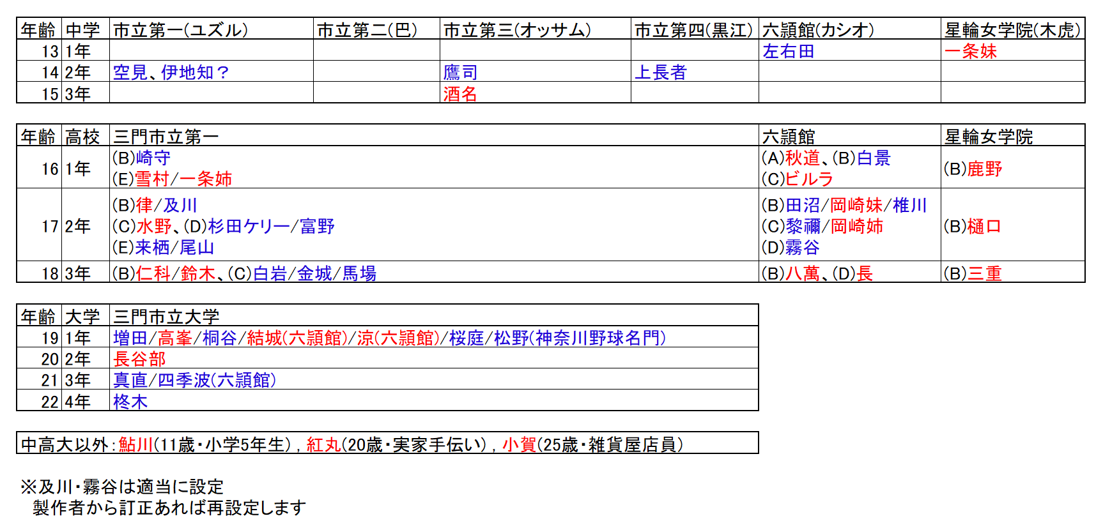This screenshot has height=530, width=1103.
Task: Select the cell 空見、伊地知？
Action: [x=212, y=72]
